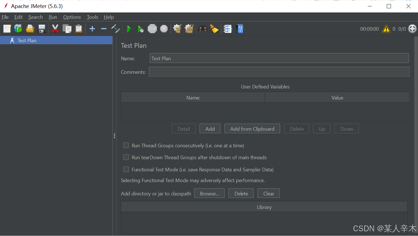Click the 0/0 active threads counter

pos(402,29)
